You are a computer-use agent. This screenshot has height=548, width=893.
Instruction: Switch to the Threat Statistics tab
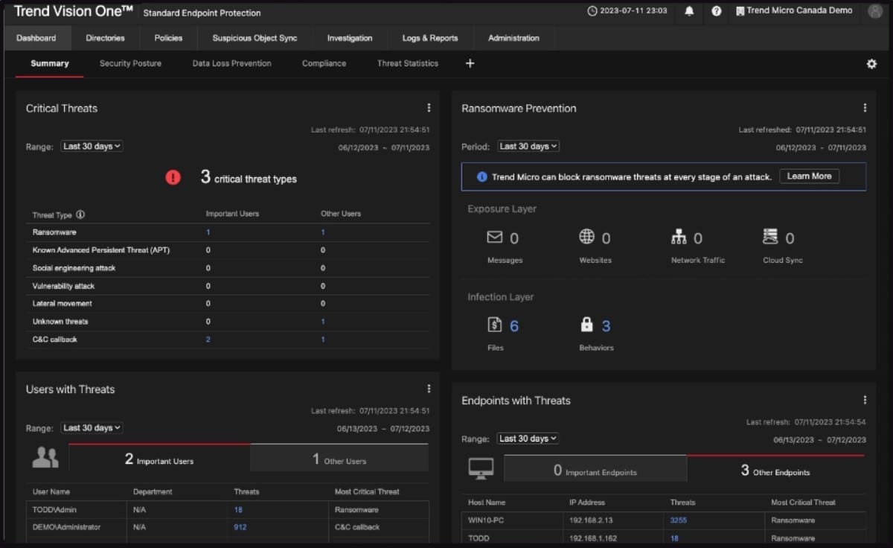[x=408, y=64]
